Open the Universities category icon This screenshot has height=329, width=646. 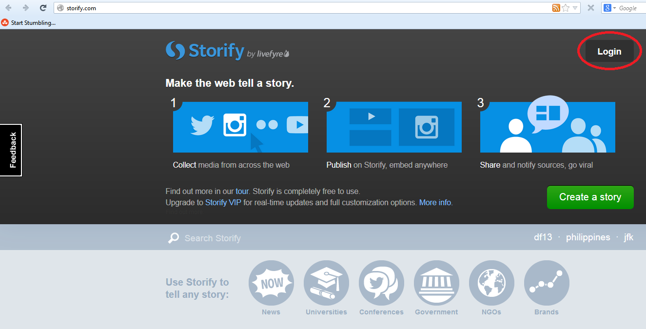coord(326,283)
